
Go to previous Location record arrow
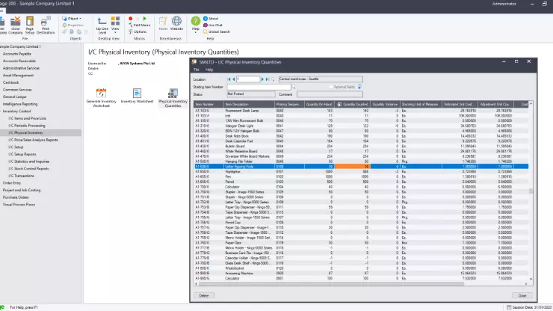[x=233, y=79]
